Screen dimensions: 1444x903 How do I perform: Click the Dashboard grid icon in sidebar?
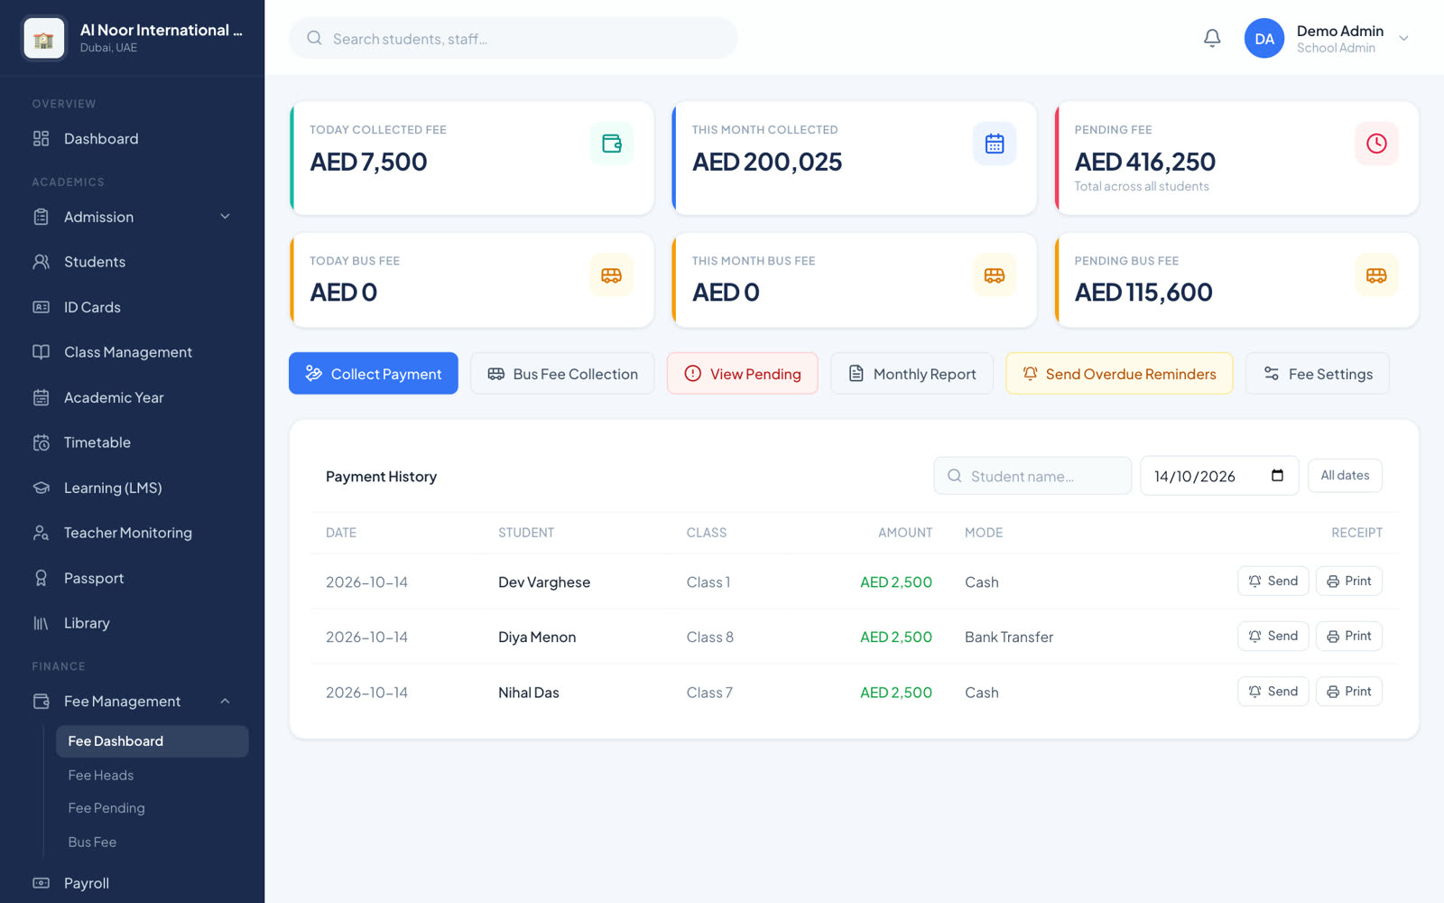tap(42, 138)
